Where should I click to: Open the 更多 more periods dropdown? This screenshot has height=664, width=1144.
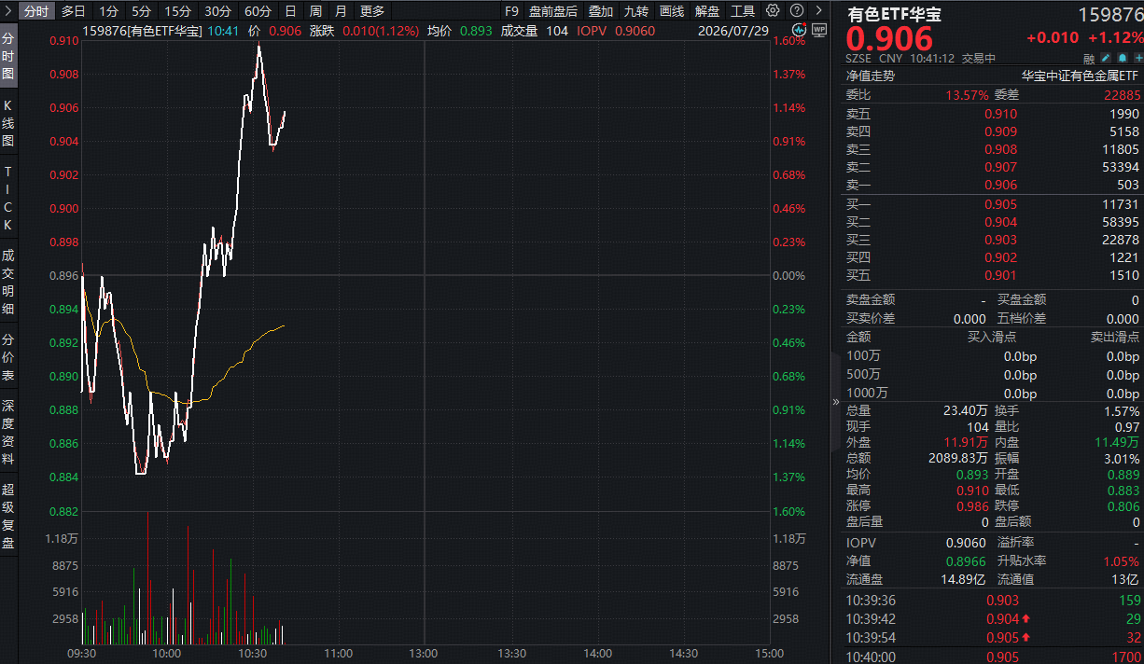click(x=372, y=11)
